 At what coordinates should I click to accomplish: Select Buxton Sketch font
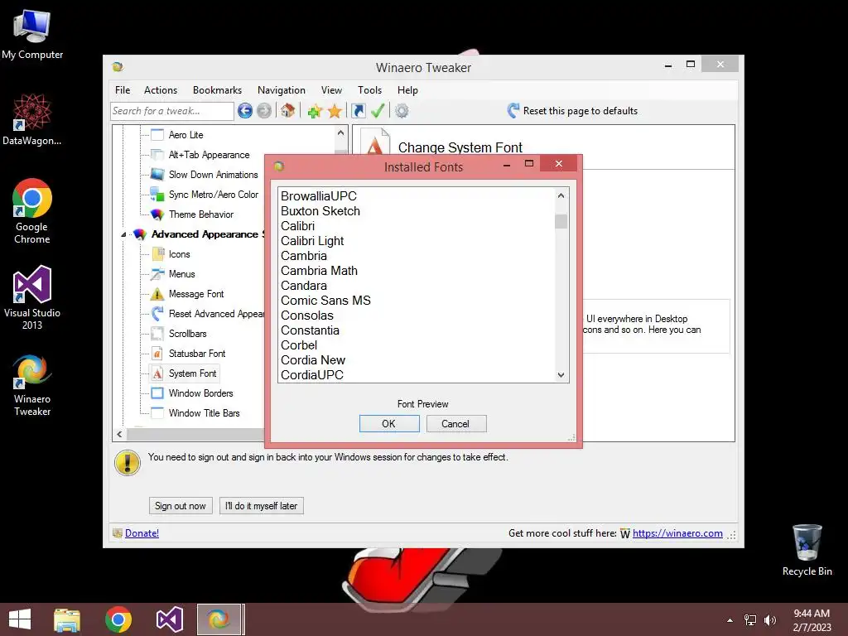pos(320,211)
